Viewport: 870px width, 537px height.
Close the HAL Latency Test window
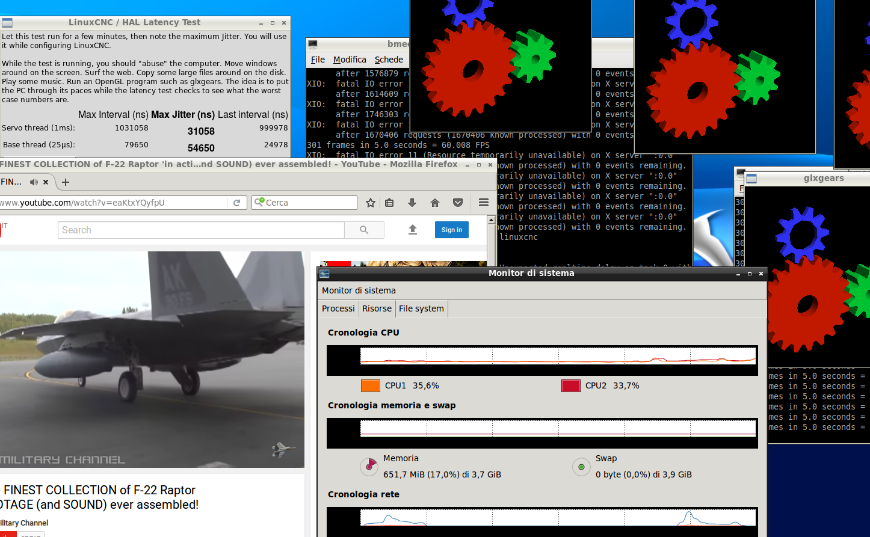tap(284, 23)
